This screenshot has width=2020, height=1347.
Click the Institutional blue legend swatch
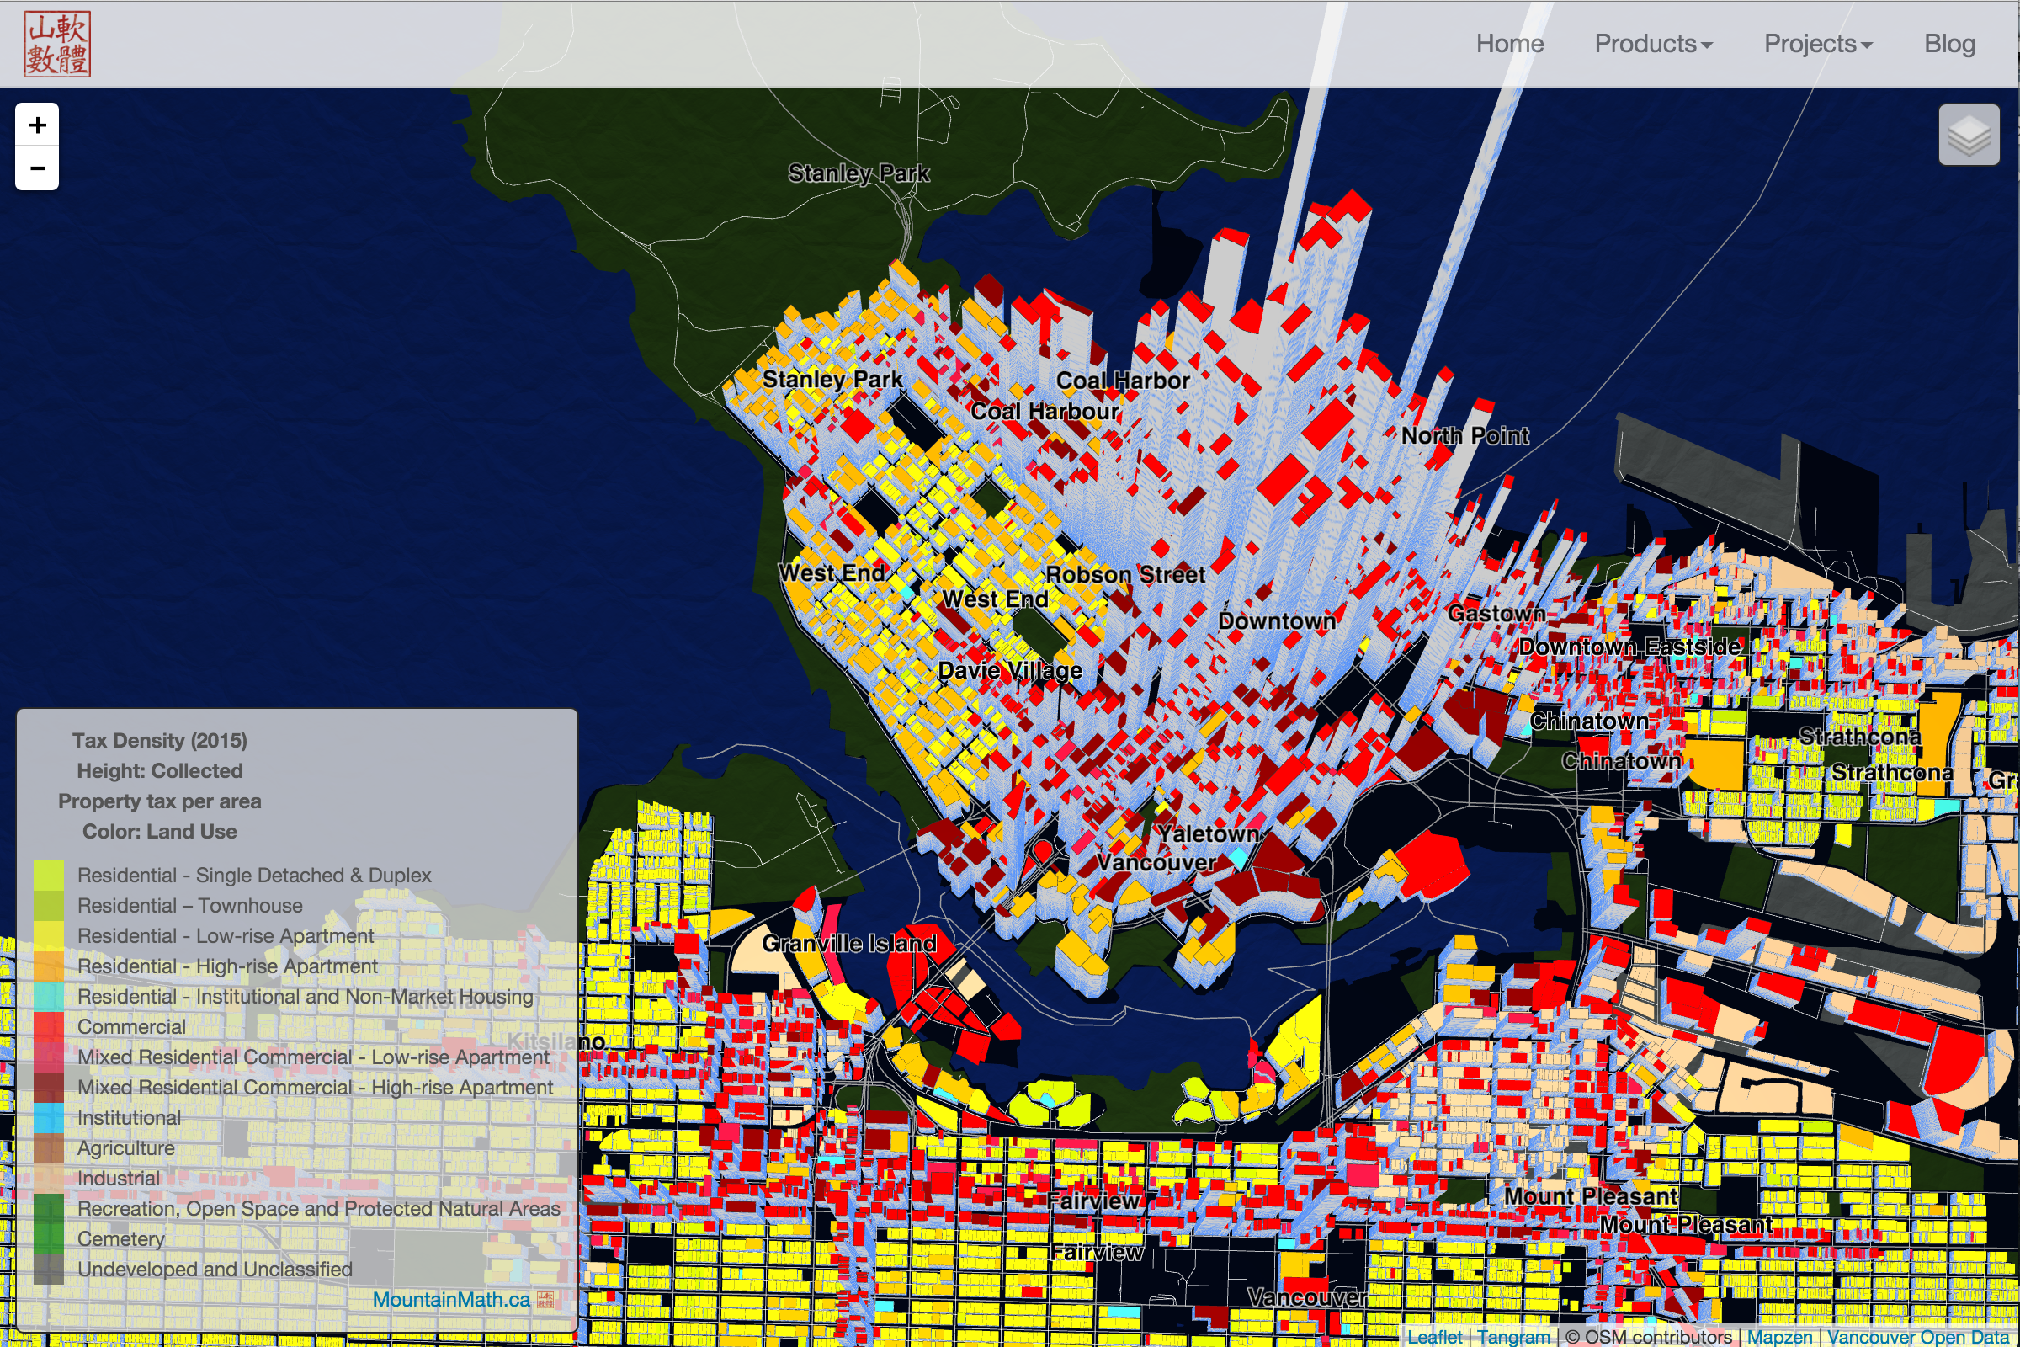pos(48,1118)
